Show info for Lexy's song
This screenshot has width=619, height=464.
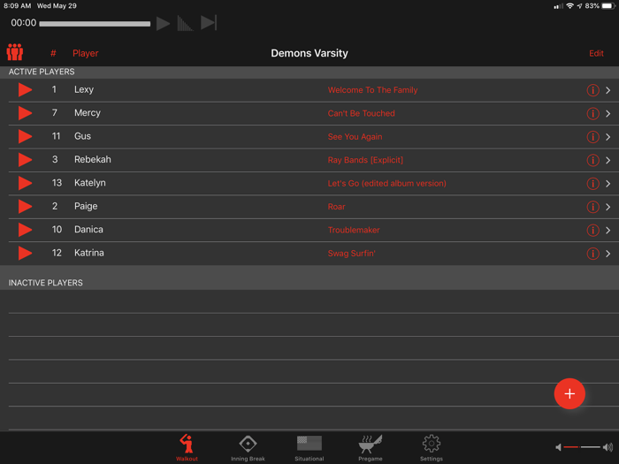coord(592,90)
